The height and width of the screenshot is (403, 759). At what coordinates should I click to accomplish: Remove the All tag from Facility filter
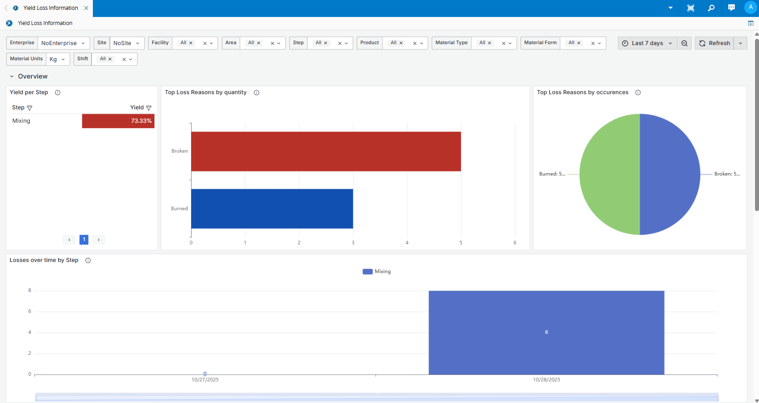point(191,43)
